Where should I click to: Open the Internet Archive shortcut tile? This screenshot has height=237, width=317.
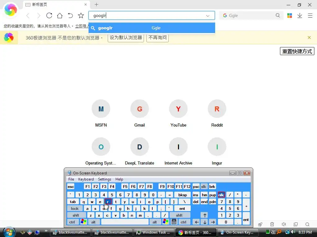(178, 151)
